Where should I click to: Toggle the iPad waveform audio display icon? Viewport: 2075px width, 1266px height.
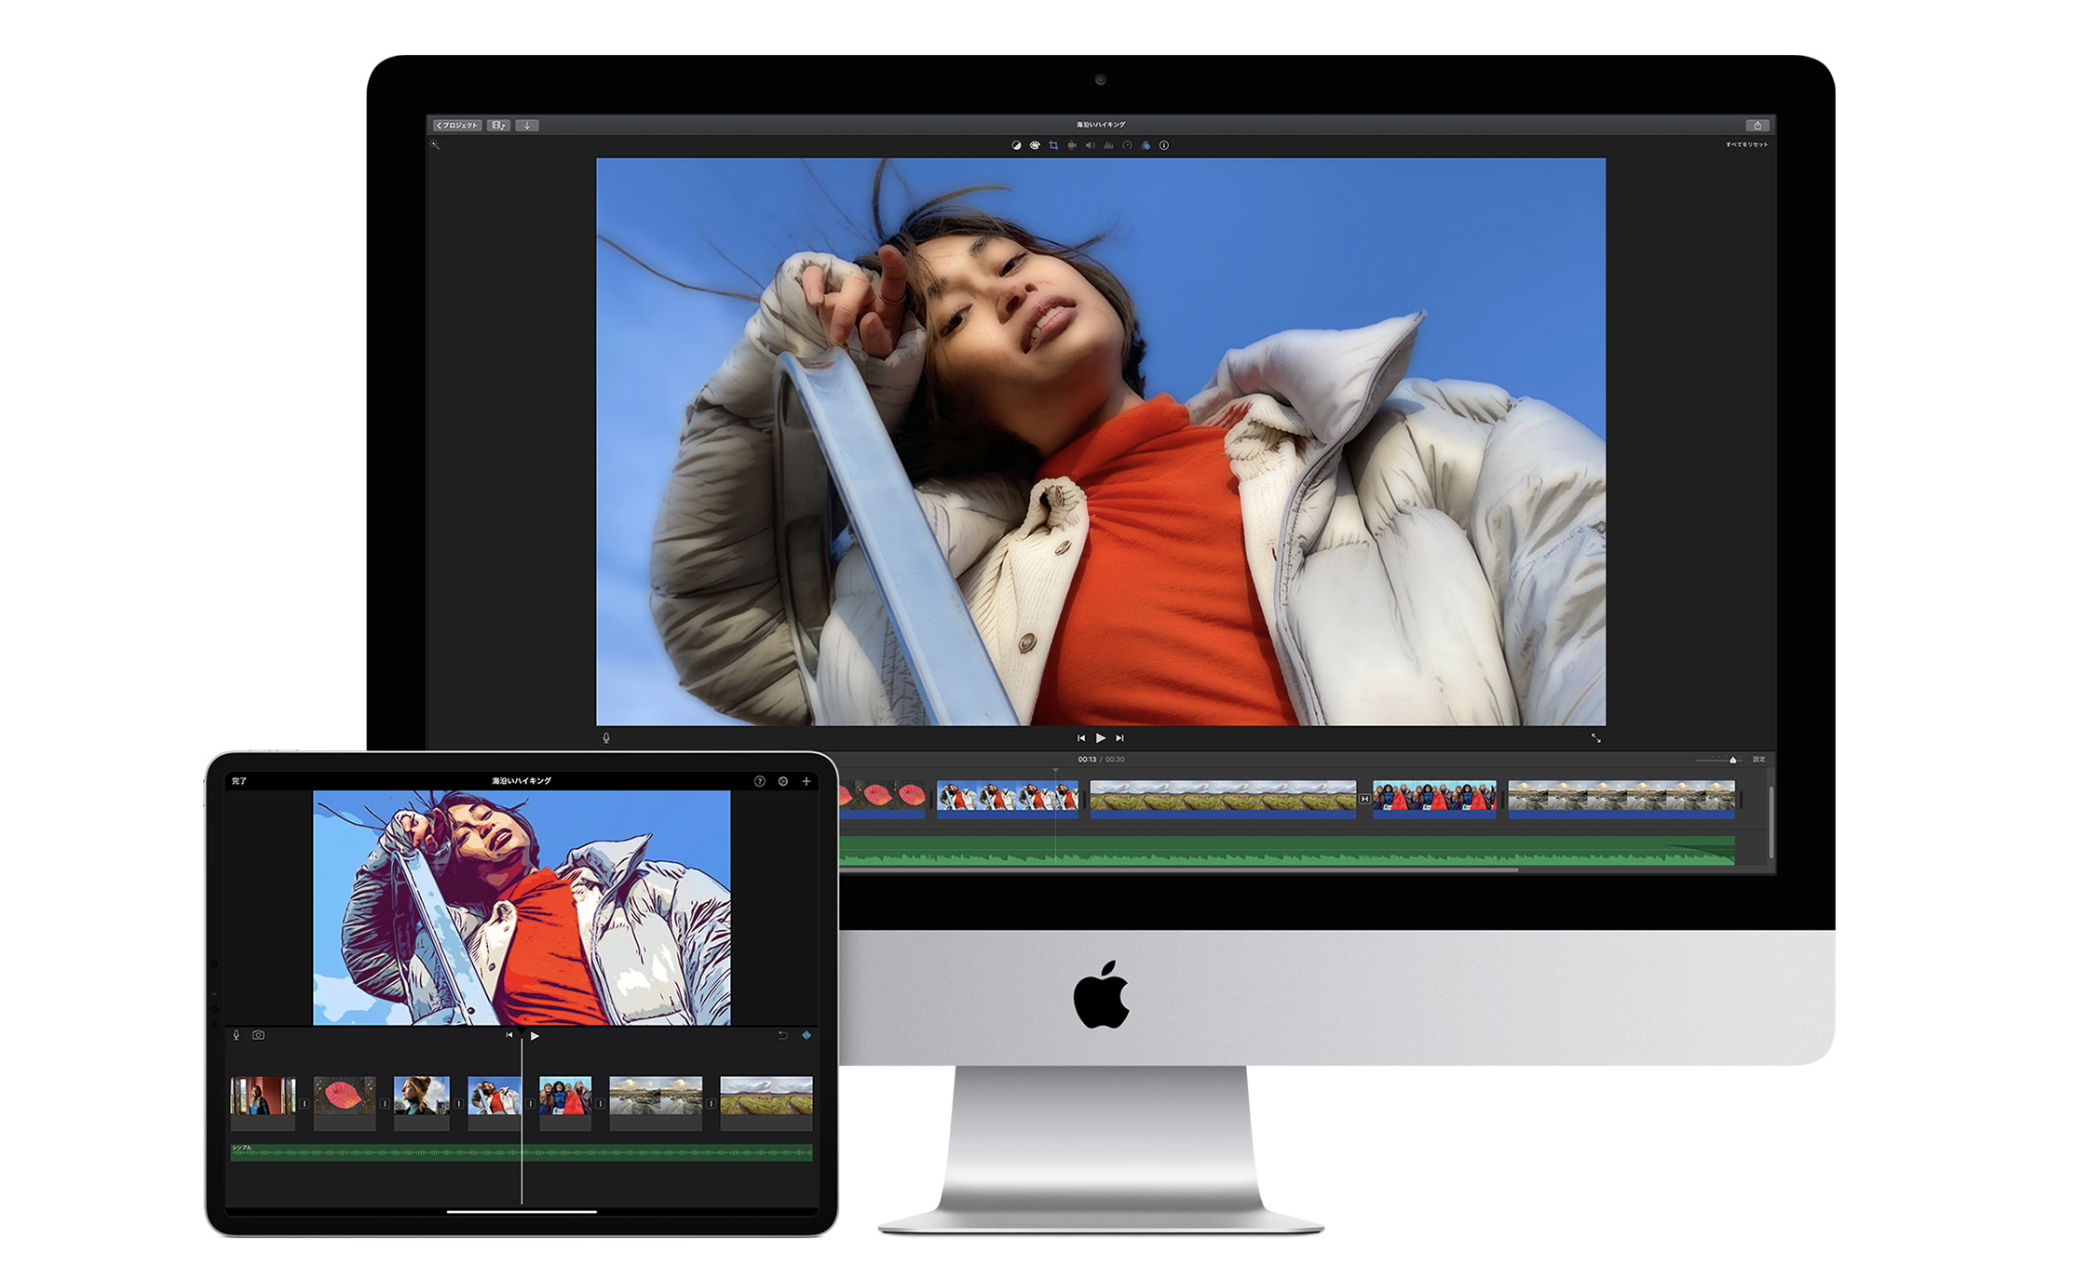[x=807, y=1035]
